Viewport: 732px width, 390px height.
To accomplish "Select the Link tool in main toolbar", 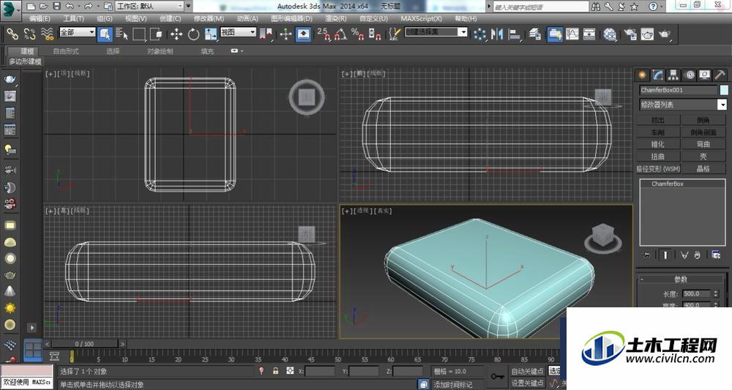I will tap(12, 34).
